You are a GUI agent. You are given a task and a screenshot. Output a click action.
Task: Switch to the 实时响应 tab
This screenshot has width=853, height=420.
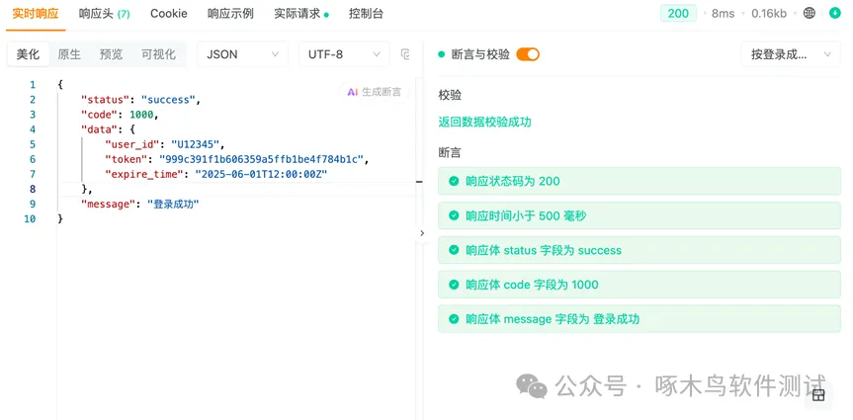coord(36,14)
